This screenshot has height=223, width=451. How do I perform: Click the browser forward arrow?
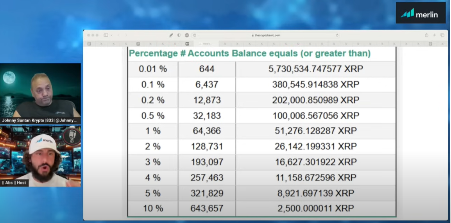pos(126,35)
